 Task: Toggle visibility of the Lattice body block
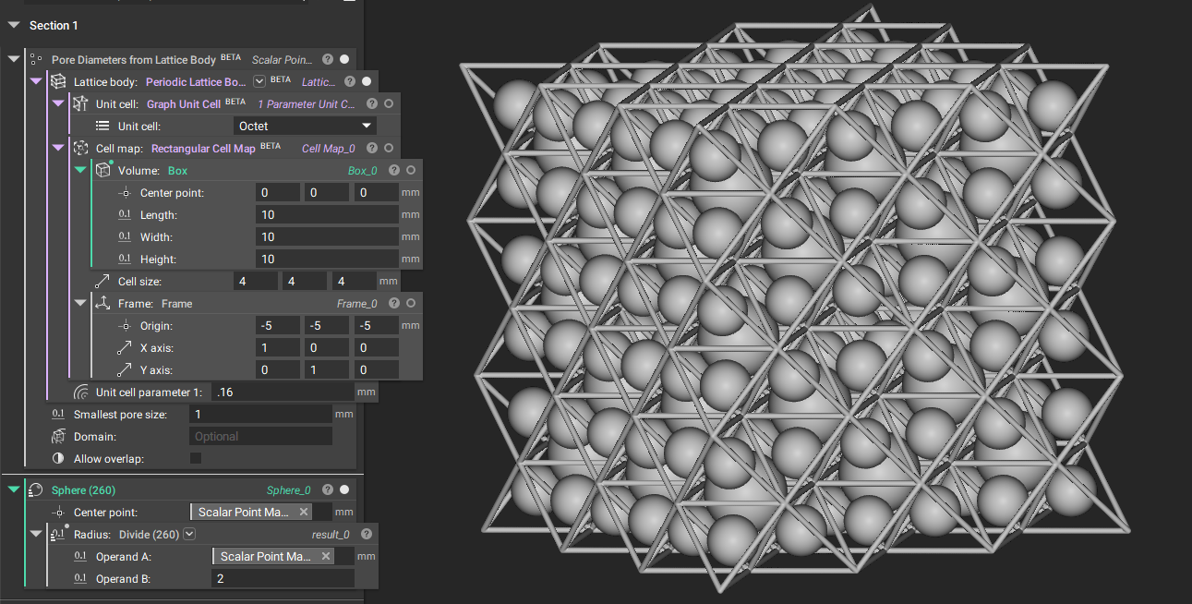[x=367, y=81]
